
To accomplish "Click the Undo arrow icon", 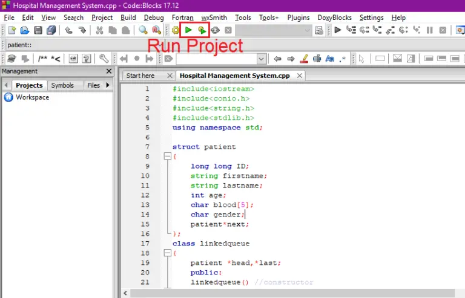I will coord(67,30).
